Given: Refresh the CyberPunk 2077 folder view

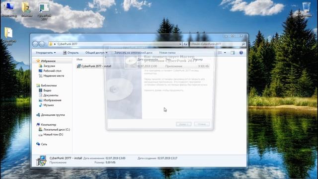Looking at the screenshot, I should point(185,44).
